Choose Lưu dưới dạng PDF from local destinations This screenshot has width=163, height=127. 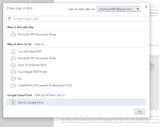(29, 51)
